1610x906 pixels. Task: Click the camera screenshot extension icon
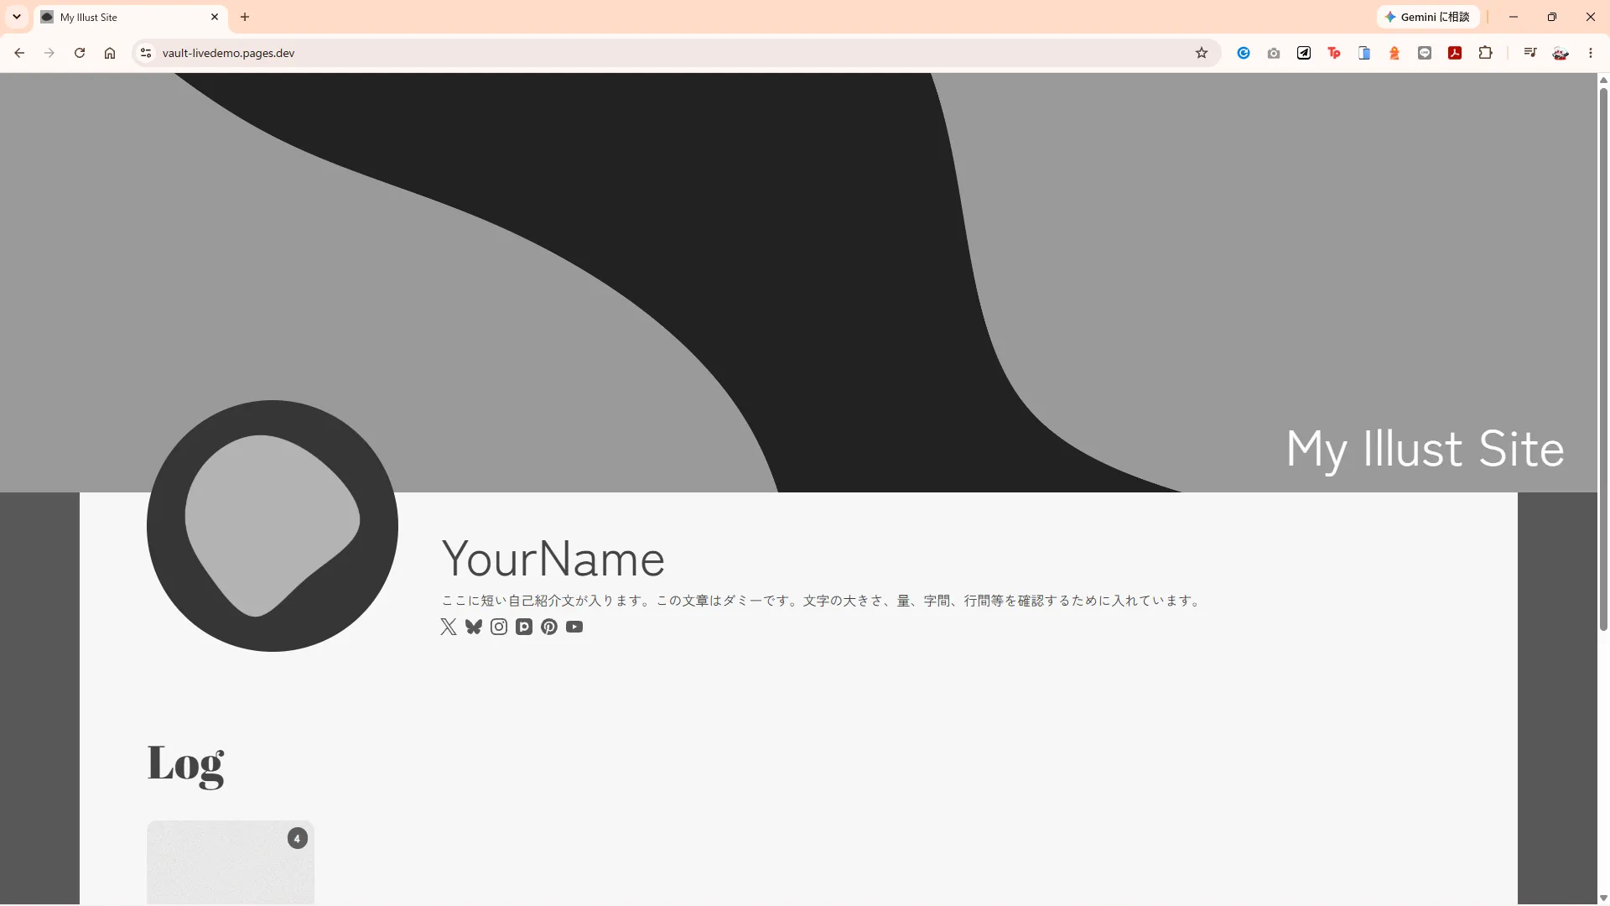[x=1274, y=53]
